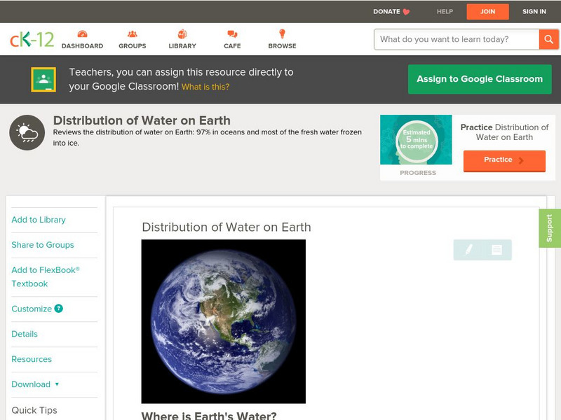Open the Cafe chat bubbles icon
Viewport: 561px width, 420px height.
pos(232,34)
